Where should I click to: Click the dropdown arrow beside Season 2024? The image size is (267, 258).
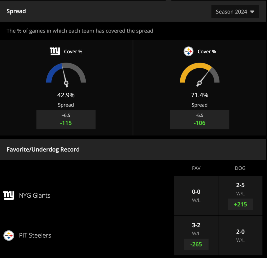tap(252, 12)
